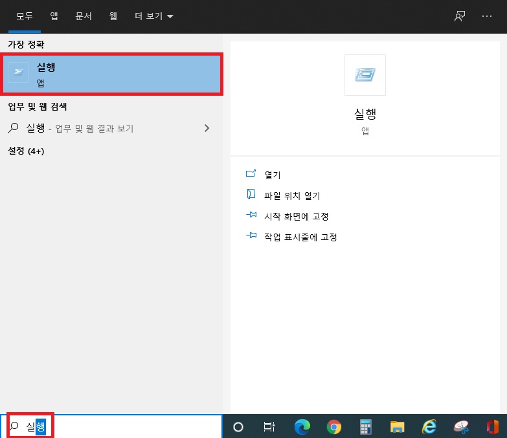The height and width of the screenshot is (438, 507).
Task: Switch to the 앱 tab
Action: pos(54,16)
